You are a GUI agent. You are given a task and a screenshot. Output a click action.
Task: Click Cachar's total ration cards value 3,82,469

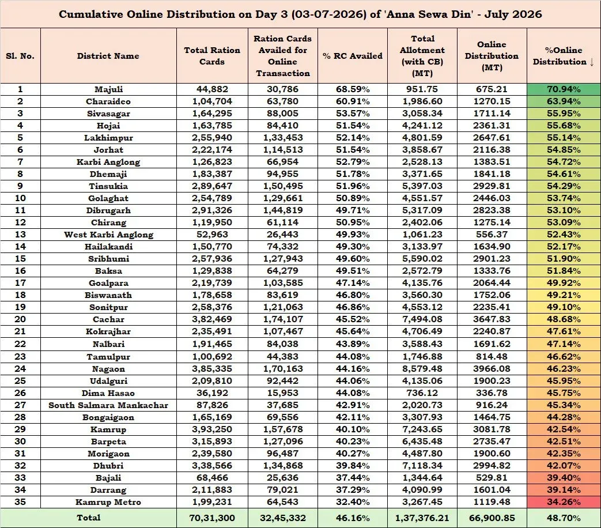click(x=212, y=319)
